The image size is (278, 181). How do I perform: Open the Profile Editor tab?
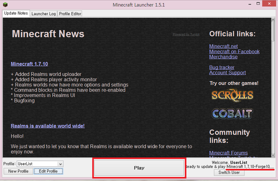click(70, 13)
